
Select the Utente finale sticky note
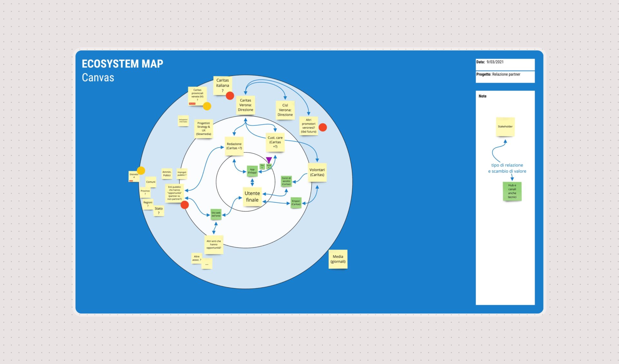click(x=252, y=196)
